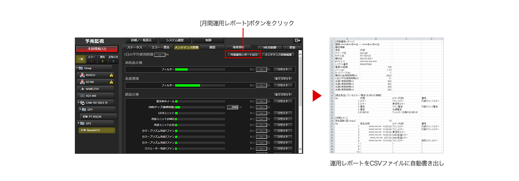Click the warning icon beside DZ16K

111,82
